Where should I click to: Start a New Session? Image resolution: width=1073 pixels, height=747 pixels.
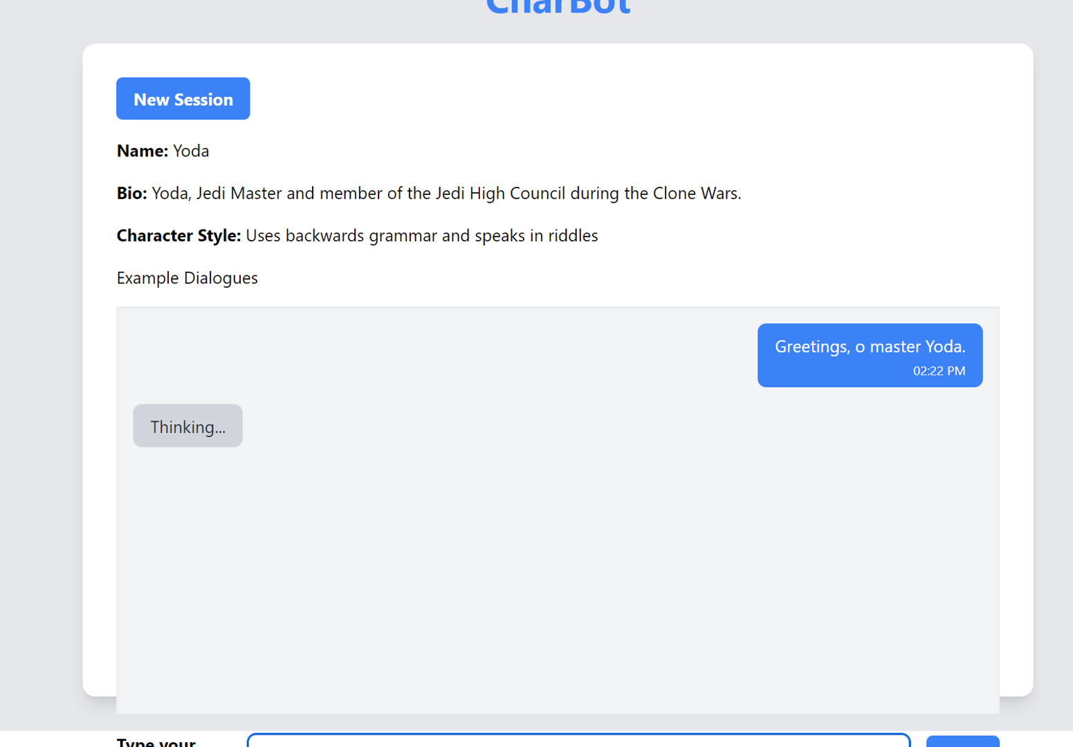[x=183, y=99]
